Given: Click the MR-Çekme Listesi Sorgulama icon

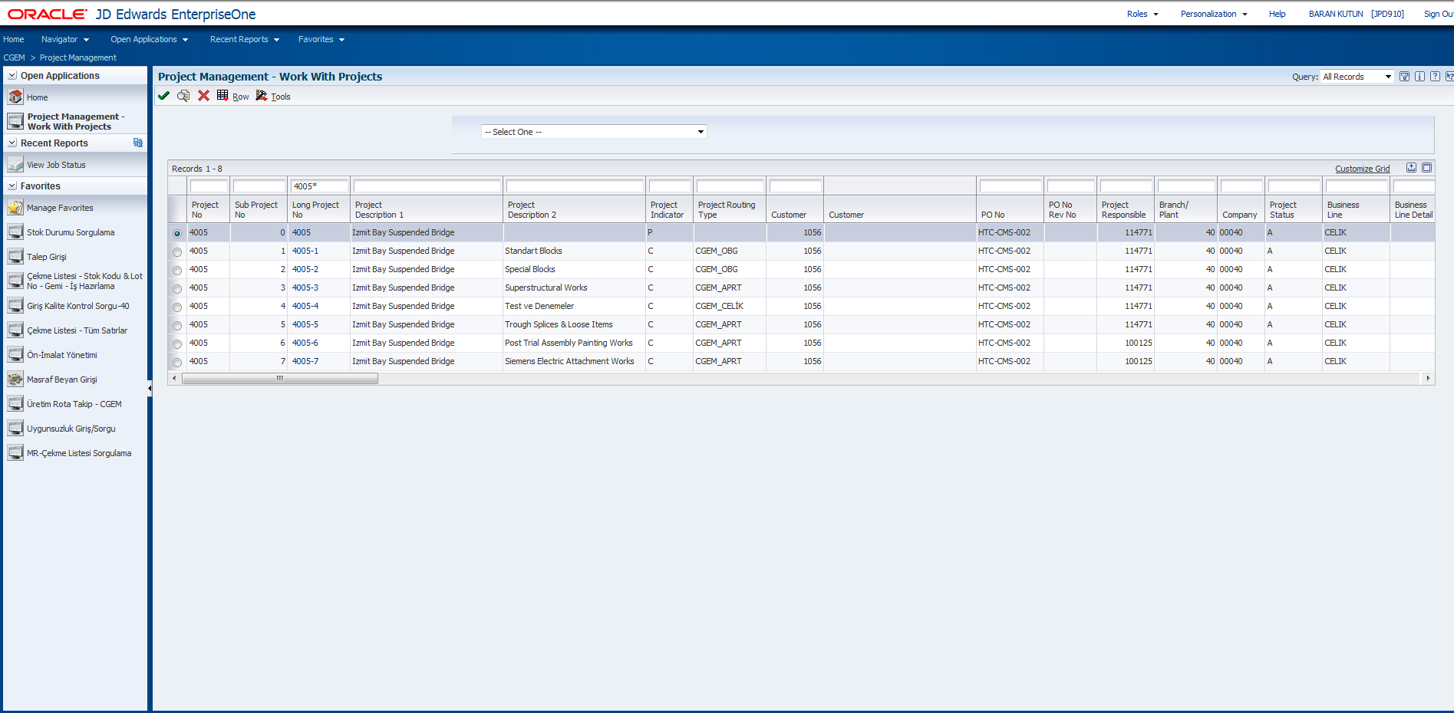Looking at the screenshot, I should pyautogui.click(x=15, y=452).
